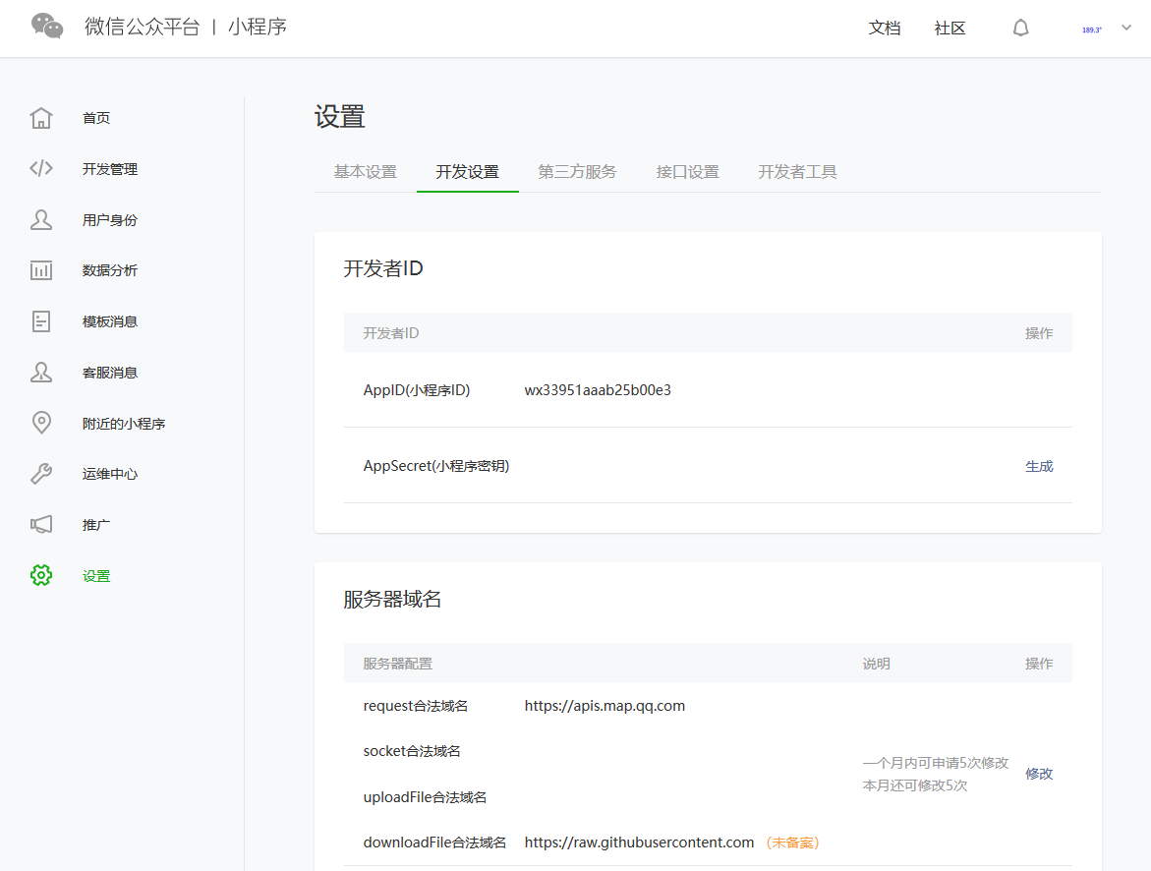This screenshot has width=1151, height=871.
Task: Select the location pin icon for 附近的小程序
Action: (41, 423)
